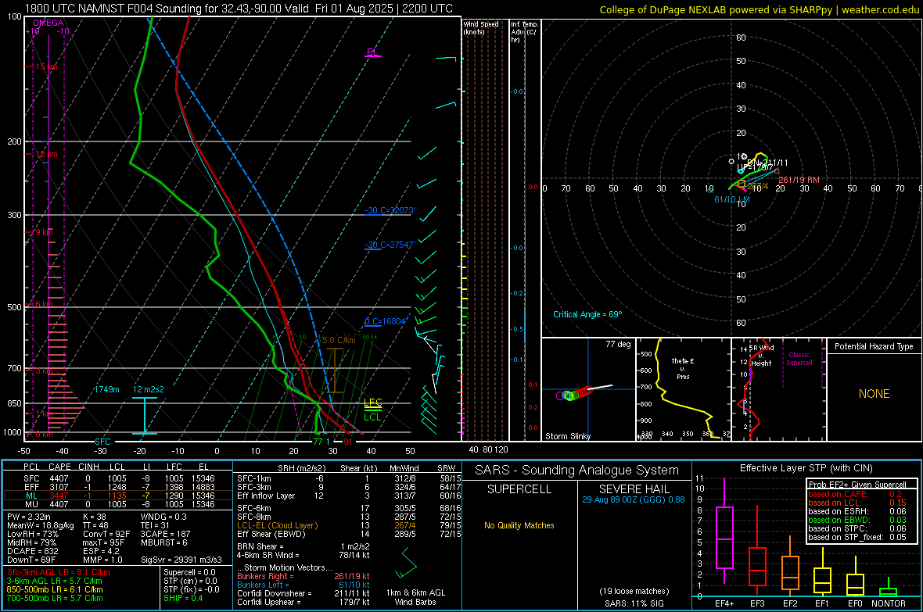Click the '(19 loose matches)' text
Viewport: 923px width, 612px height.
click(634, 591)
